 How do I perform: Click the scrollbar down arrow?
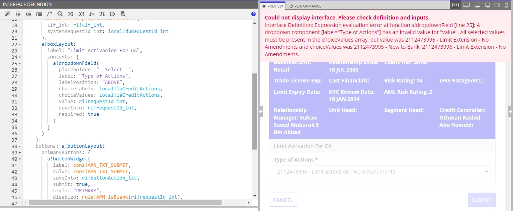click(255, 196)
